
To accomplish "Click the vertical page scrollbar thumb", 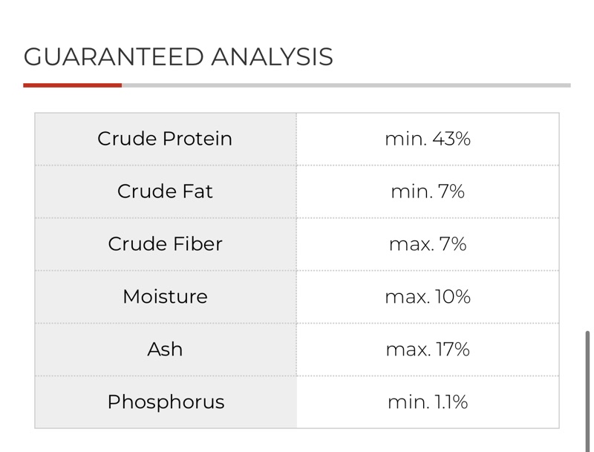I will pyautogui.click(x=587, y=391).
